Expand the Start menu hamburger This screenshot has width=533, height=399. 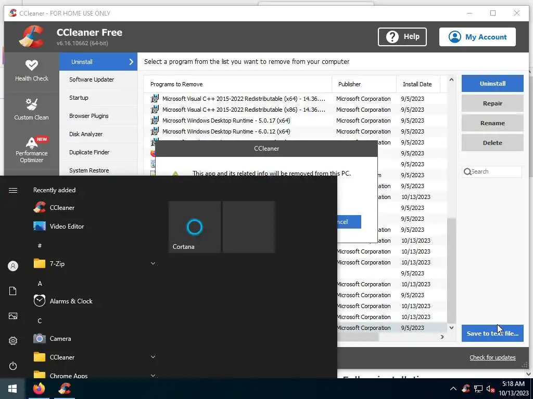coord(13,190)
